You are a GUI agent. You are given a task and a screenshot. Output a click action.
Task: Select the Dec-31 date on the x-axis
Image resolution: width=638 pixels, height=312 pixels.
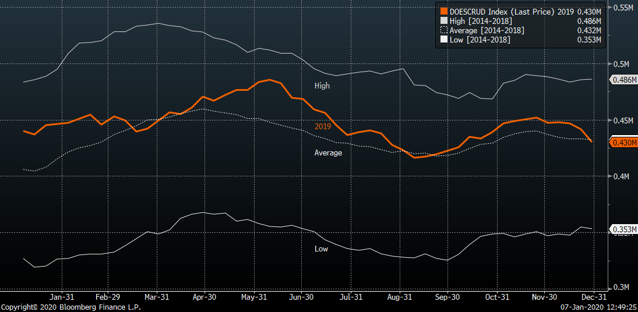point(591,296)
